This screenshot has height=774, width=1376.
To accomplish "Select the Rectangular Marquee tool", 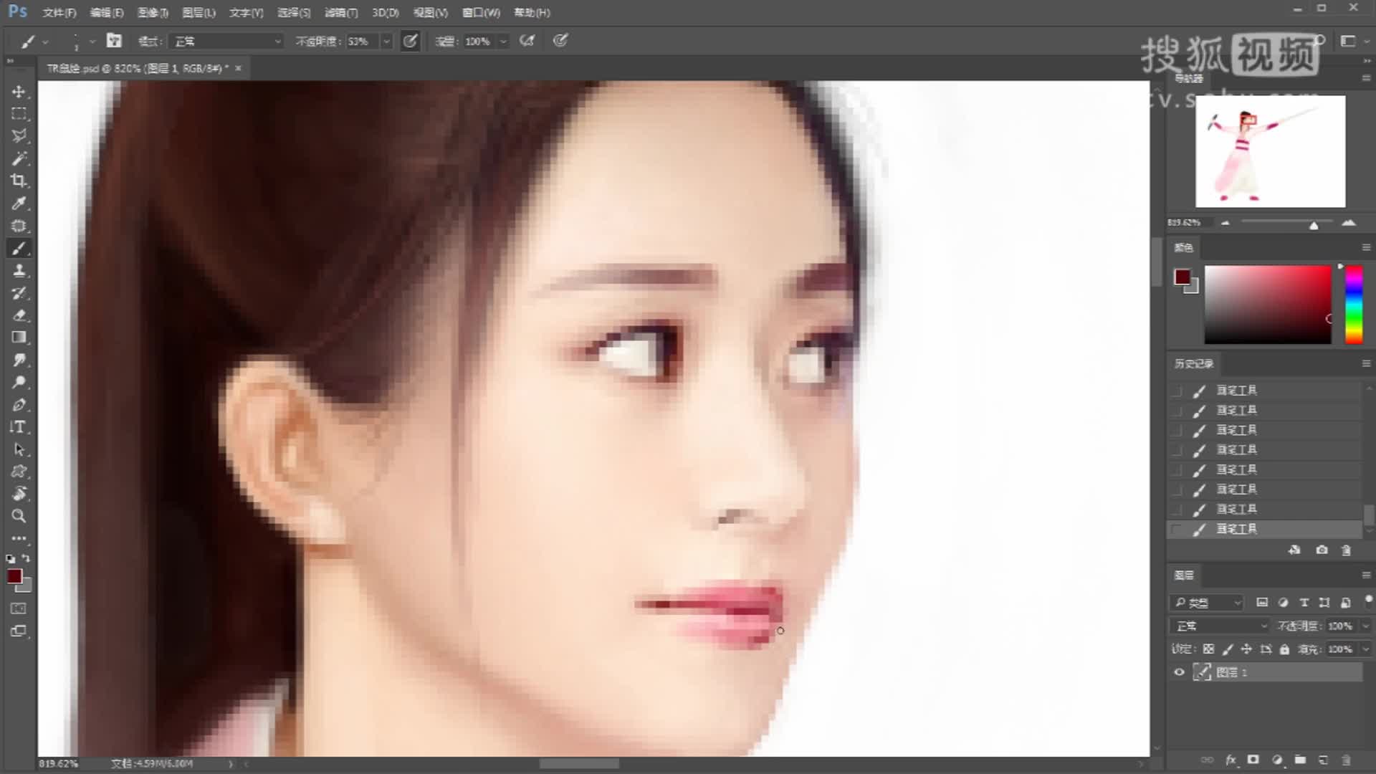I will click(19, 114).
